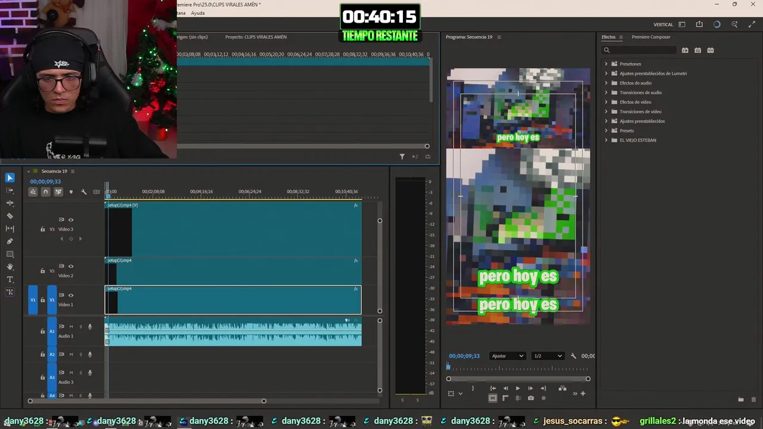Add a marker in the timeline header
This screenshot has width=763, height=429.
(71, 192)
